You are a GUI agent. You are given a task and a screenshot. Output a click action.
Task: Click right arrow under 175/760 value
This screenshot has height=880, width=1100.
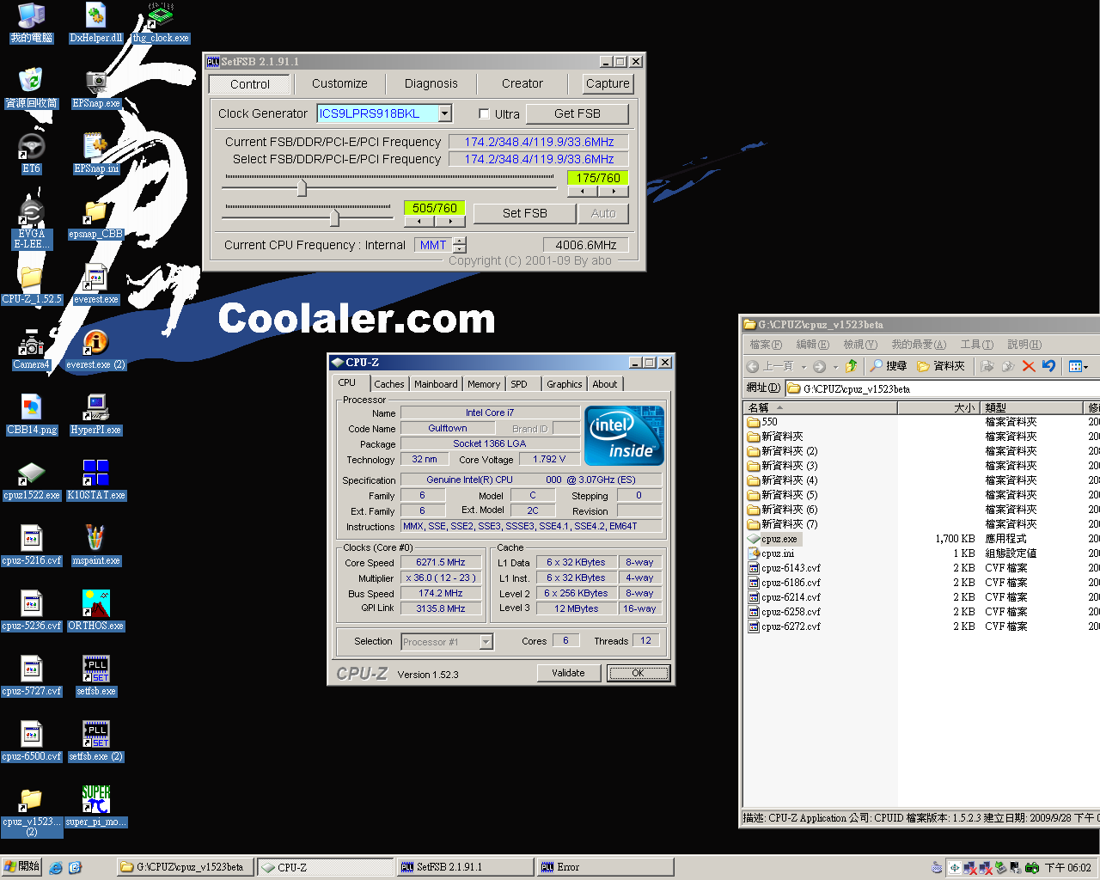[x=614, y=192]
